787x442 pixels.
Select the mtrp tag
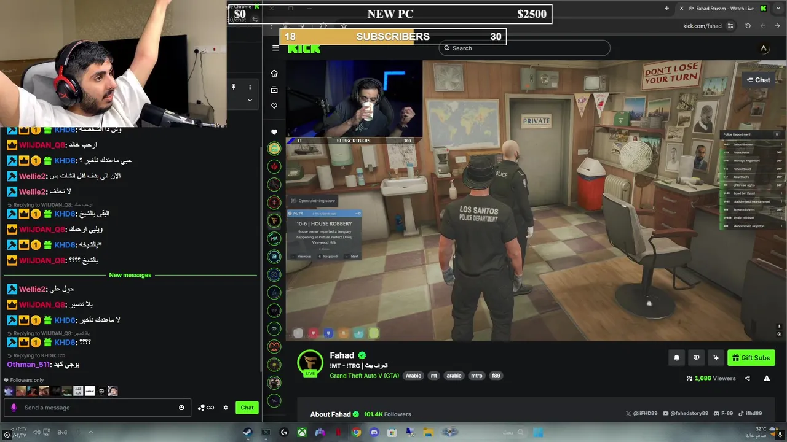[477, 376]
